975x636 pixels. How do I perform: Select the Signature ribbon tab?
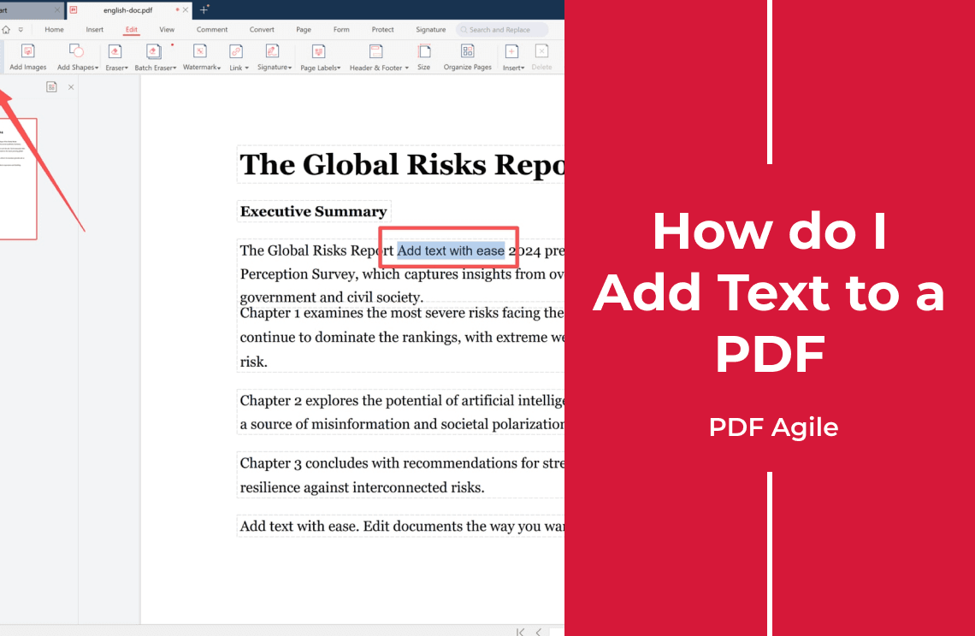tap(430, 29)
